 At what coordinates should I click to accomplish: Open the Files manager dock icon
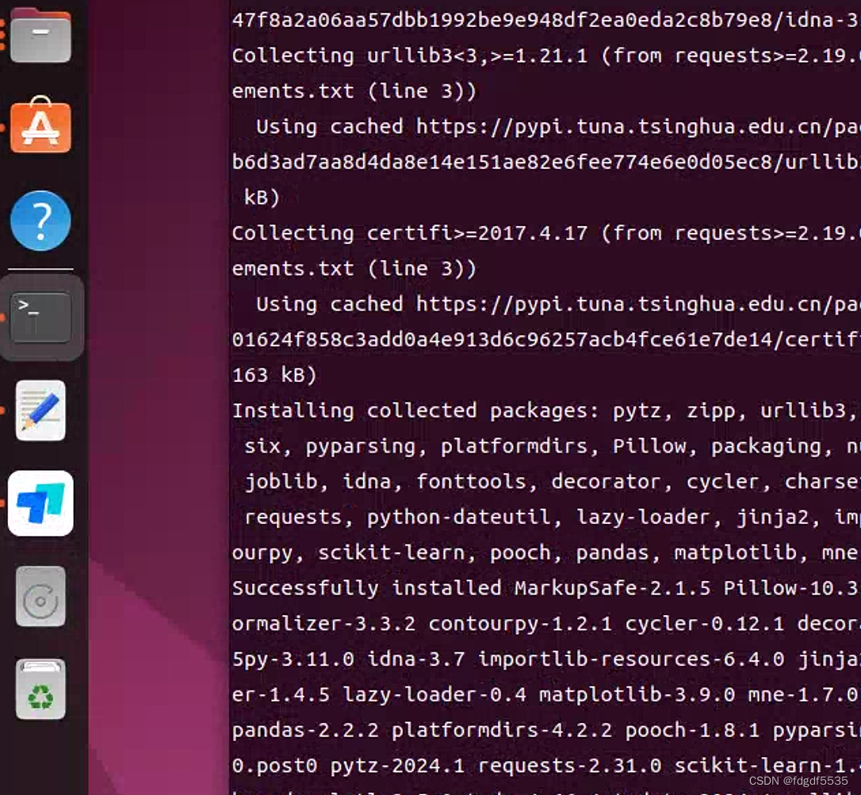pos(40,35)
